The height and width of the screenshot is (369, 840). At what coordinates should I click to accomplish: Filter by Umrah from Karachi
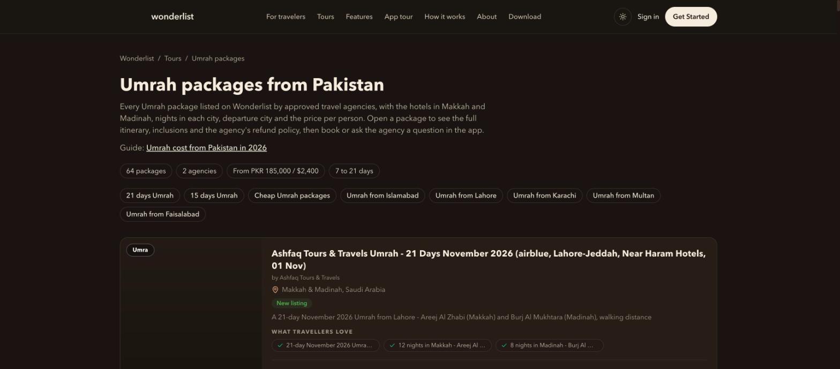coord(544,195)
